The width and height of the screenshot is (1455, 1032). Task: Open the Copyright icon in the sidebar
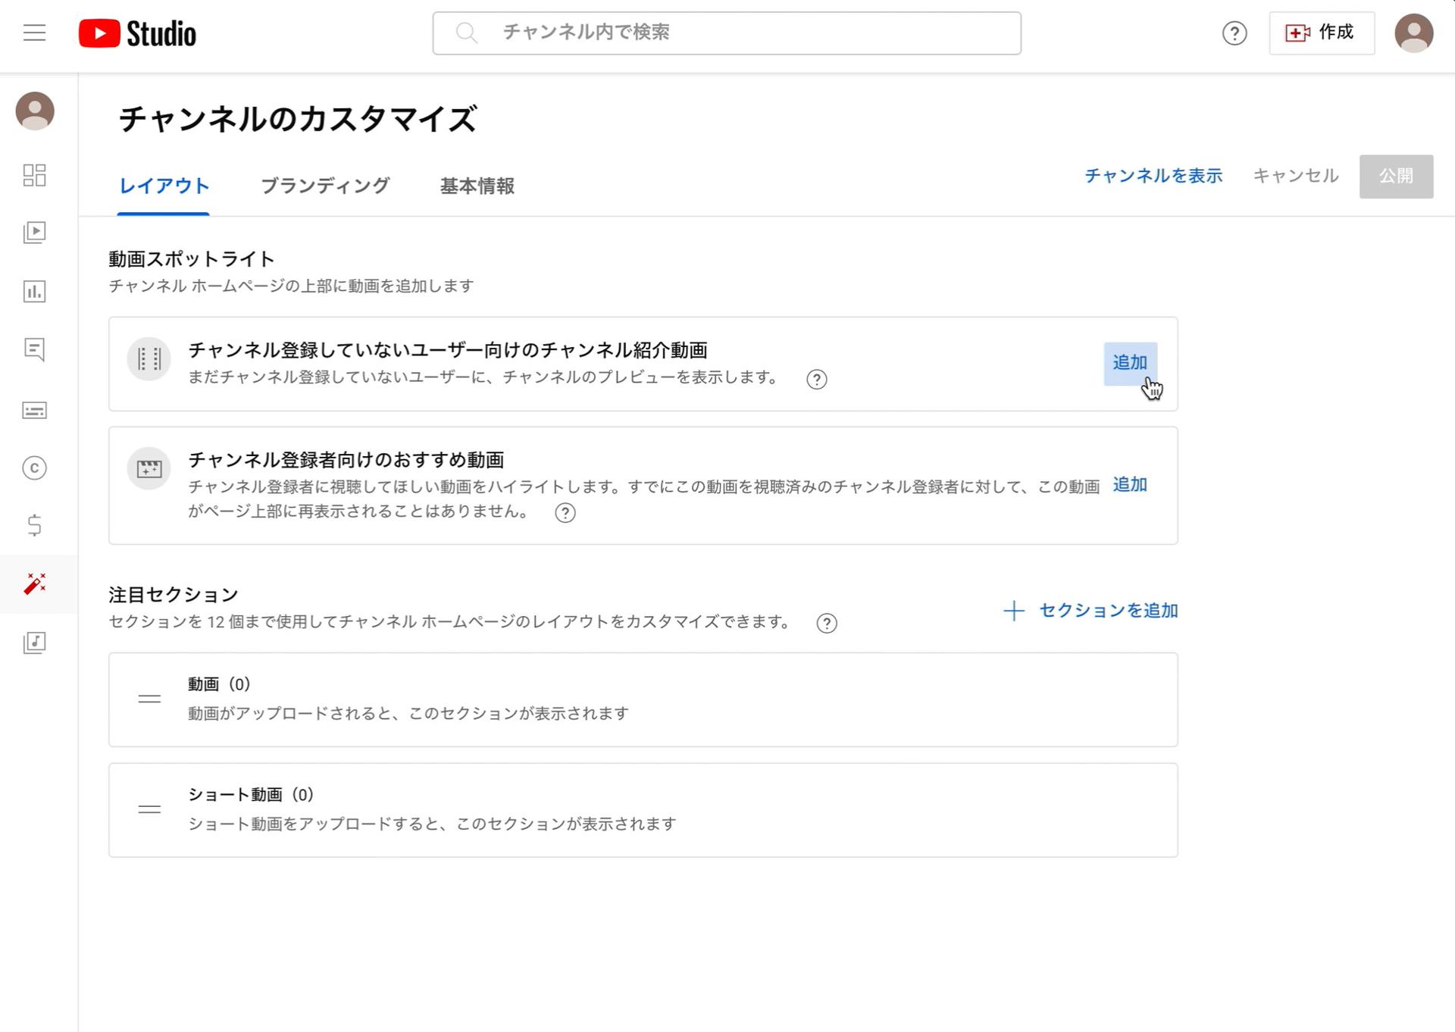[34, 468]
